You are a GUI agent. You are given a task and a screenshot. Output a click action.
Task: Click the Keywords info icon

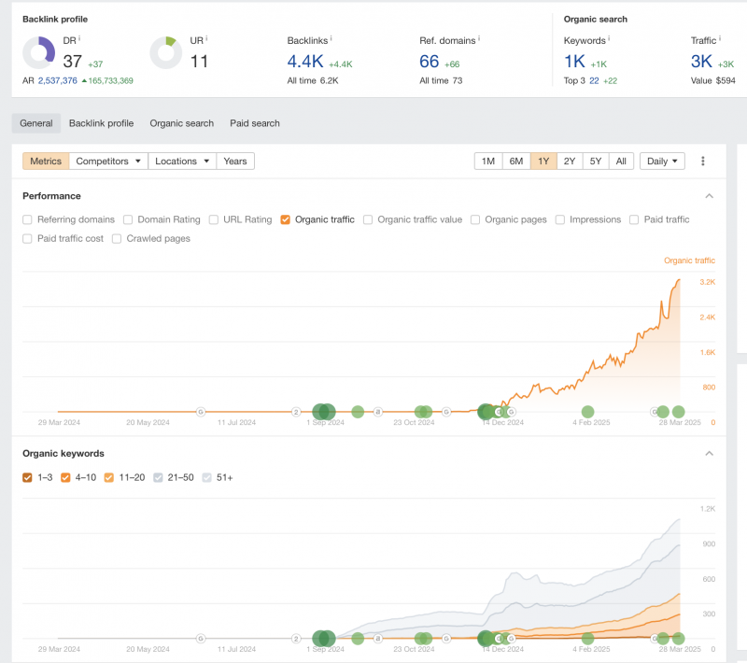[610, 40]
